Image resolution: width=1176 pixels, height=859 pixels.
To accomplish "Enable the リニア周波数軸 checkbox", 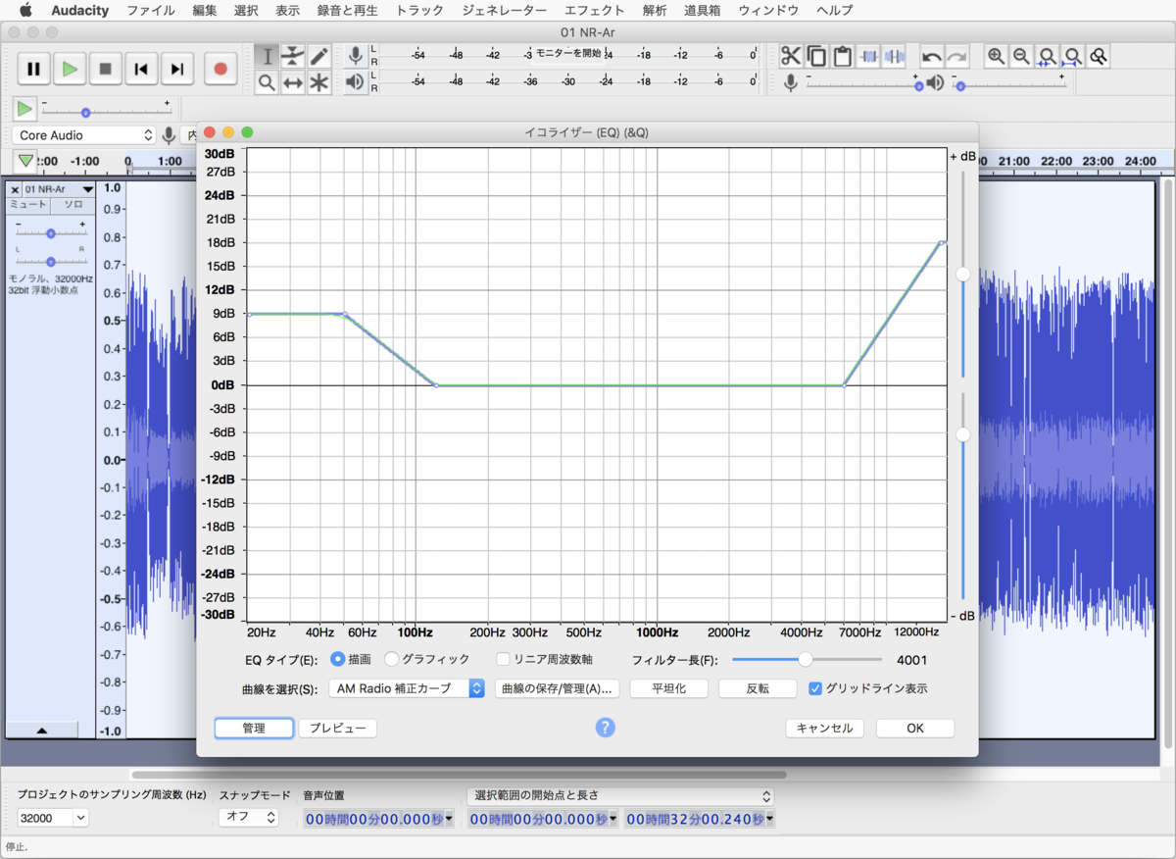I will [x=504, y=659].
